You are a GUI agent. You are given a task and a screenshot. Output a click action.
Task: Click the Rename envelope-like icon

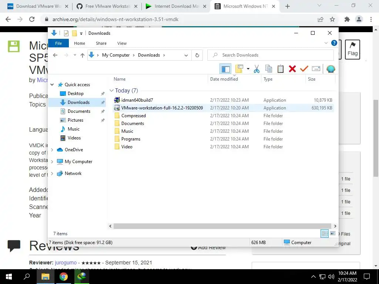tap(316, 69)
